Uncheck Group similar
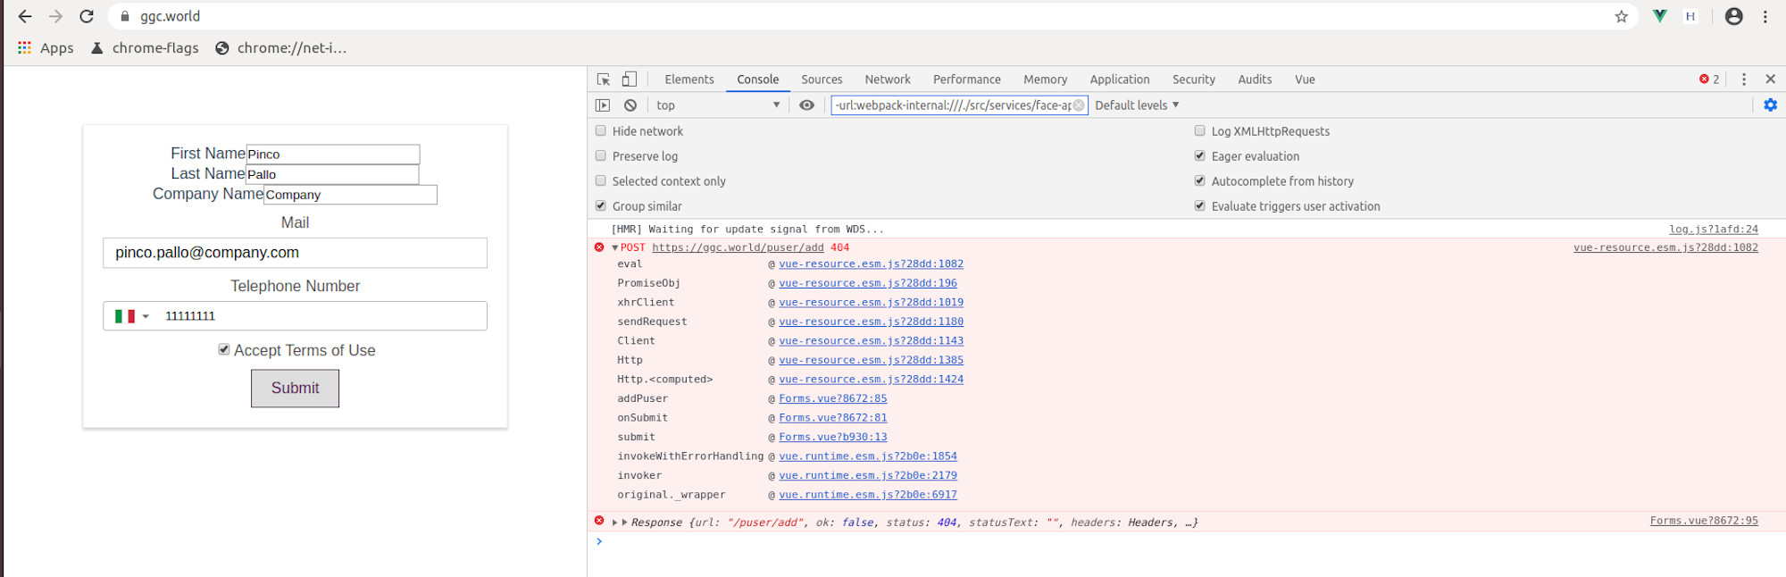 pyautogui.click(x=601, y=205)
